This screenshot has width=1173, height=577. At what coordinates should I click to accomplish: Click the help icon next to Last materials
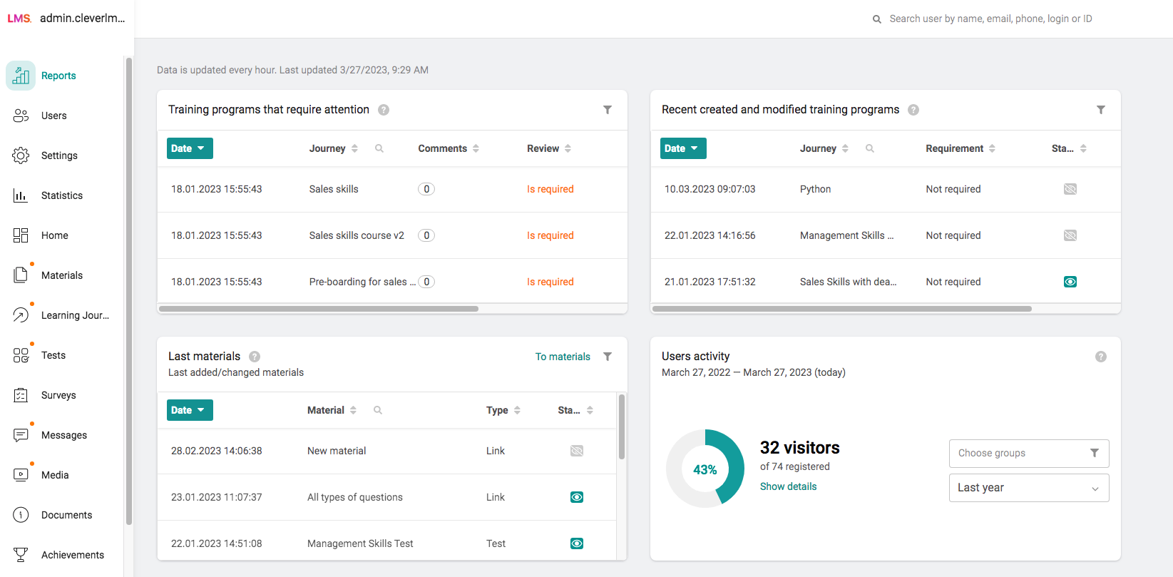tap(255, 357)
